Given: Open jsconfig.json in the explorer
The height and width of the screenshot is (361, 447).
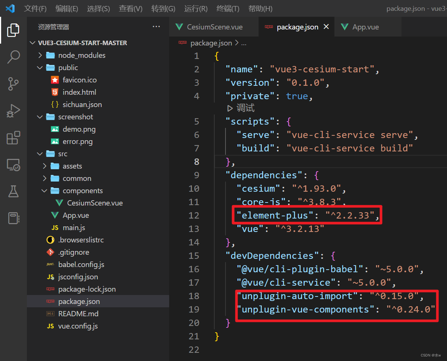Looking at the screenshot, I should [x=78, y=277].
